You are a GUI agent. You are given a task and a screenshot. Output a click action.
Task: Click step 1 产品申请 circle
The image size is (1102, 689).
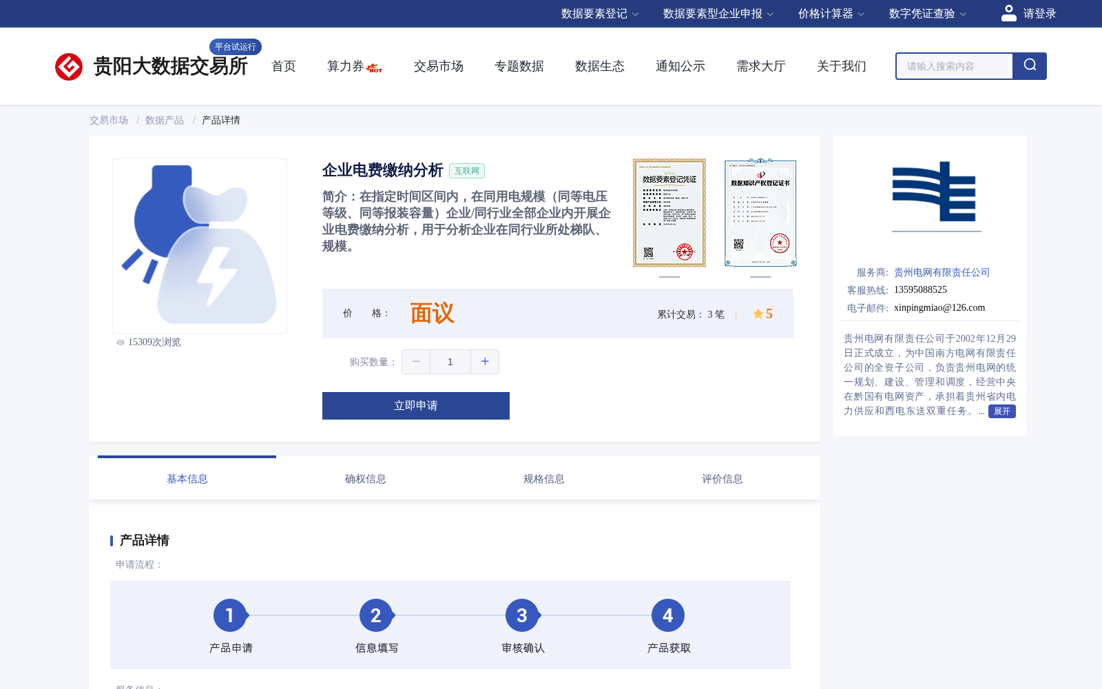point(230,615)
